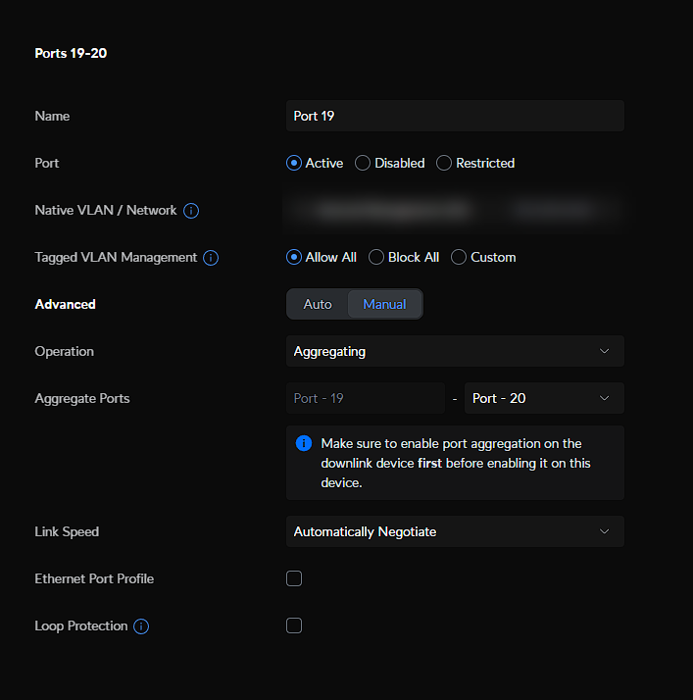Enable the Loop Protection checkbox
Viewport: 693px width, 700px height.
click(x=294, y=625)
